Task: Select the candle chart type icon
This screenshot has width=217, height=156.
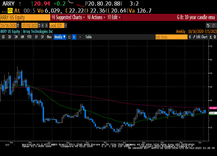Action: point(74,37)
